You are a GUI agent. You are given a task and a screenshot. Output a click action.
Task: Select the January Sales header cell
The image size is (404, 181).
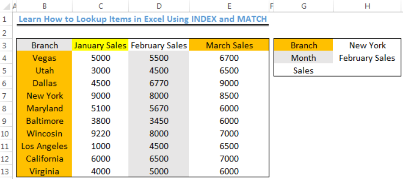[100, 46]
